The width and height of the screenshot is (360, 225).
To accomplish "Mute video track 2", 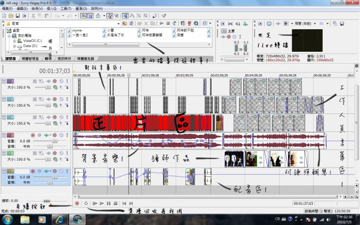I will 61,81.
